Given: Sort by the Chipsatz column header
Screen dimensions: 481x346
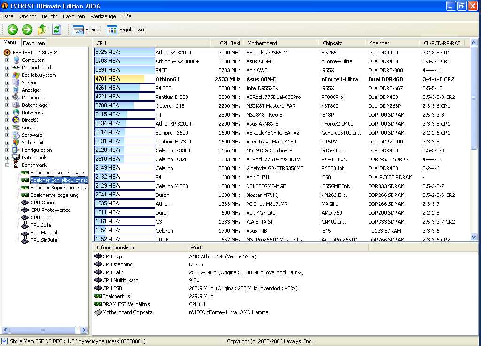Looking at the screenshot, I should pyautogui.click(x=341, y=43).
